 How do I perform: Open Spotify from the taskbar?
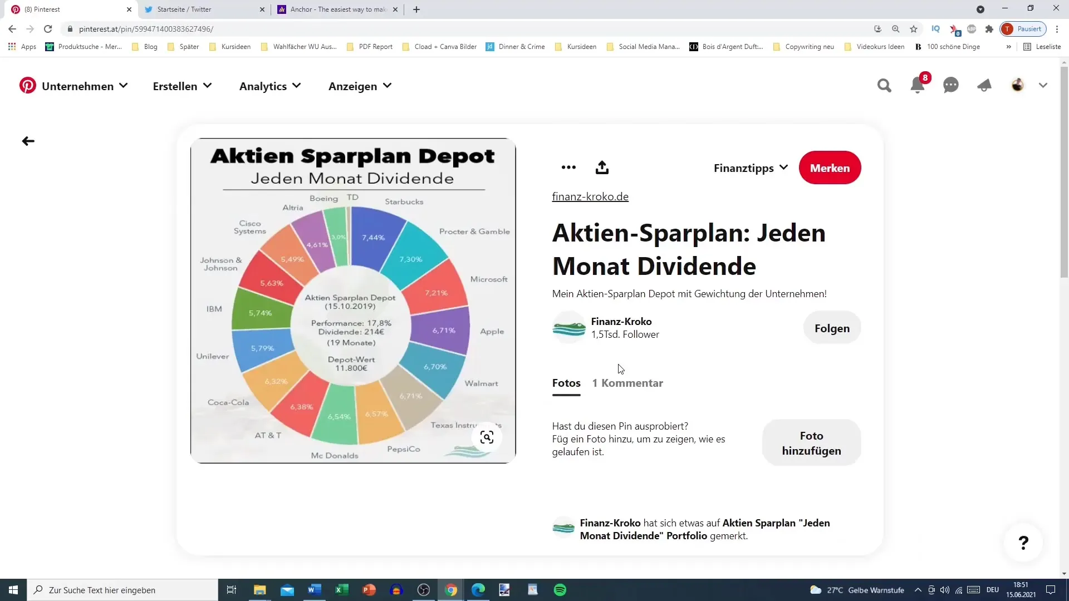[x=560, y=590]
